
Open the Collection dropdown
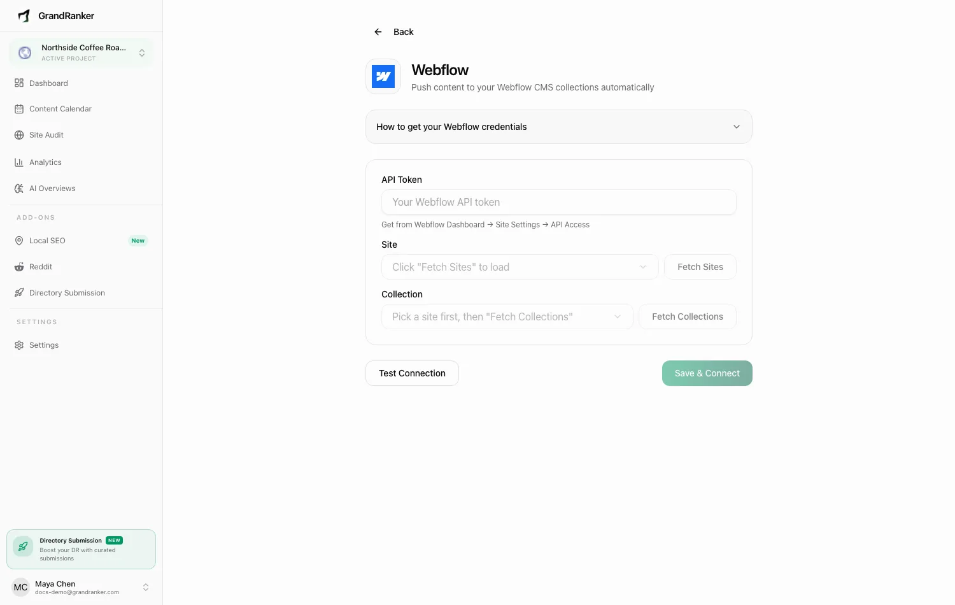(x=507, y=317)
